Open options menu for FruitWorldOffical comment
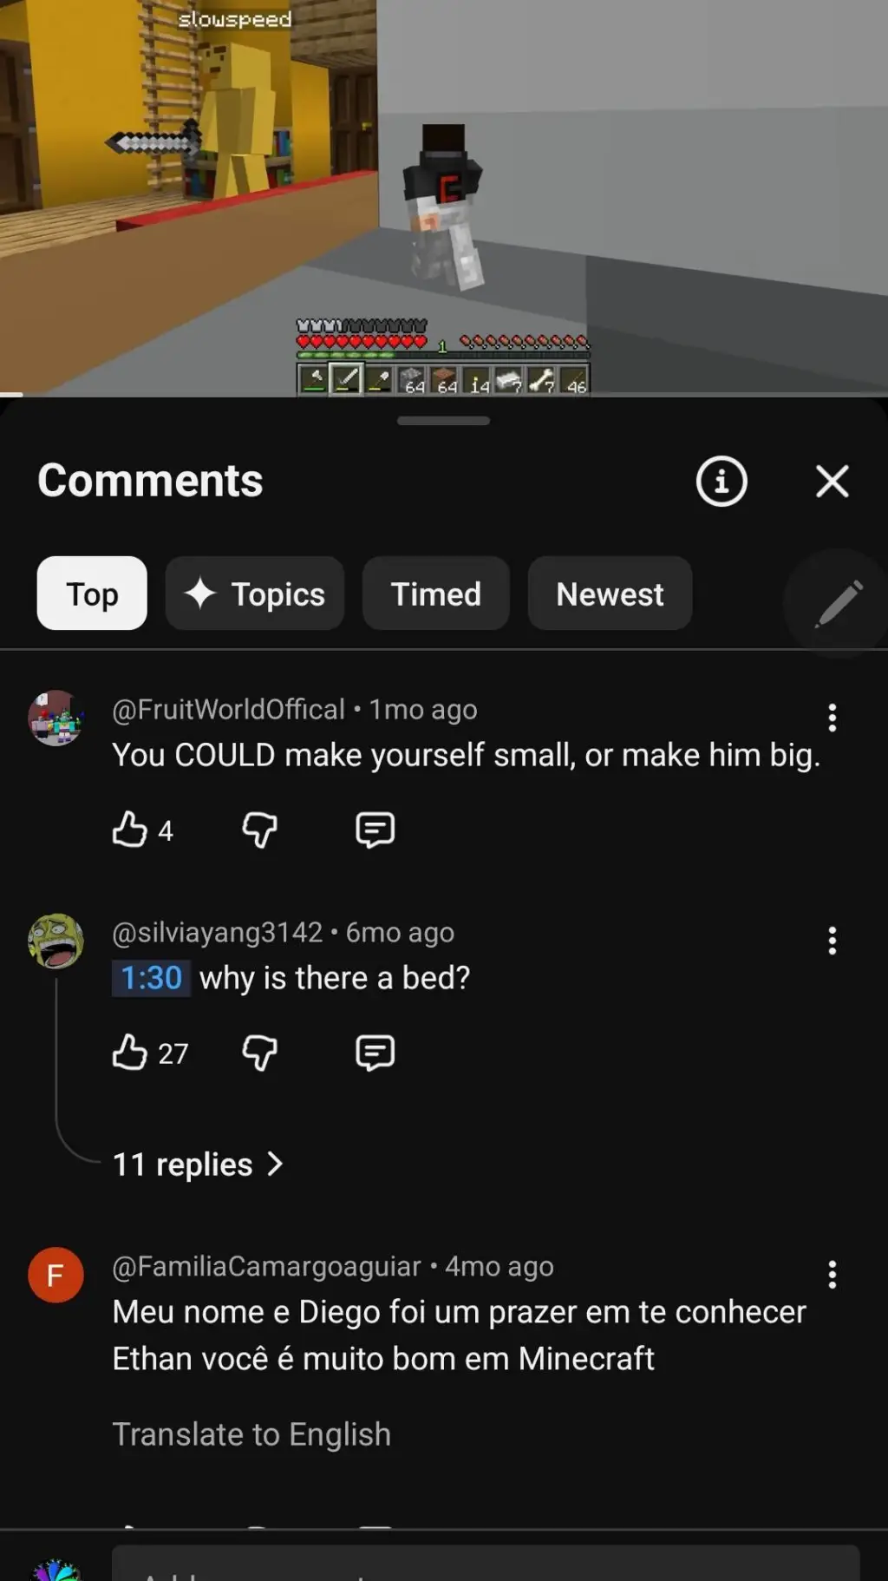 (x=832, y=718)
